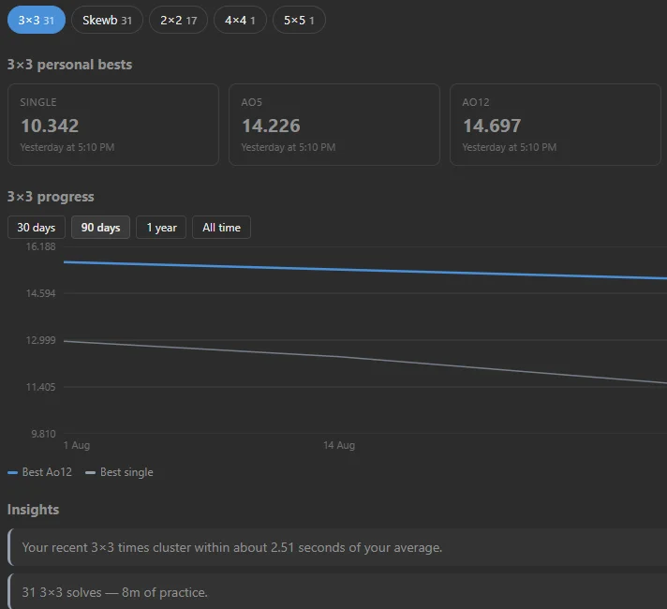Click the '3×3 progress' heading
The height and width of the screenshot is (609, 667).
point(51,197)
